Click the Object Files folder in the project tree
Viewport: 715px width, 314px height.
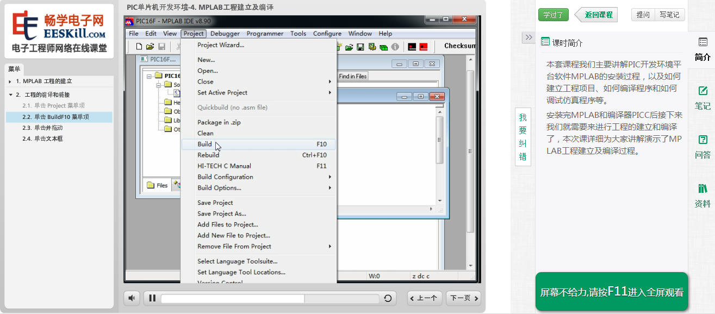(x=169, y=111)
